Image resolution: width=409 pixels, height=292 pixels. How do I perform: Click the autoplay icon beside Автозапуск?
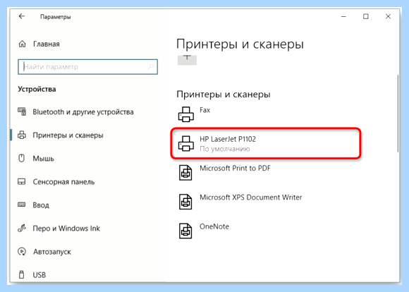(x=22, y=252)
